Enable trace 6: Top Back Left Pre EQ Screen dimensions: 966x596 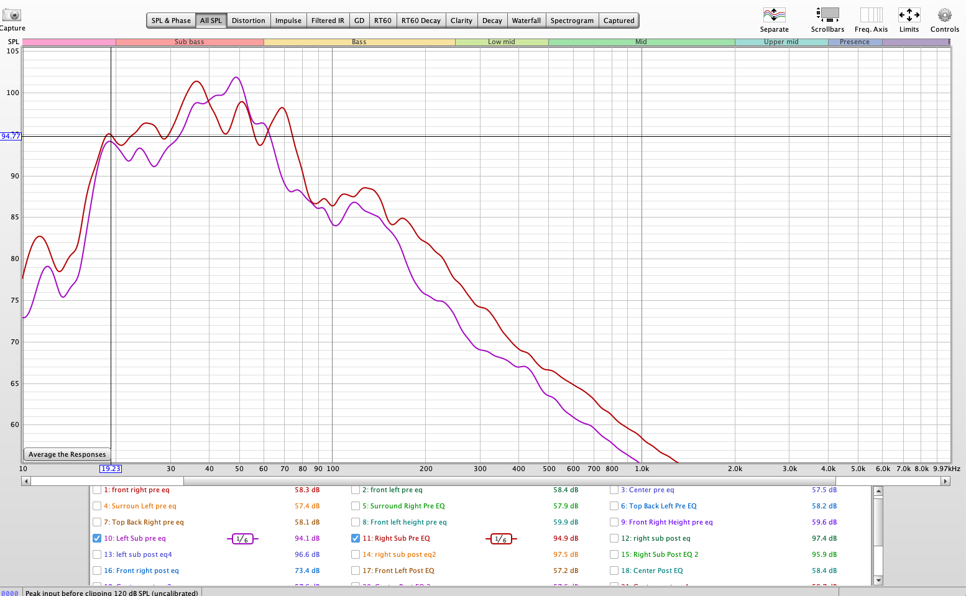(x=614, y=506)
